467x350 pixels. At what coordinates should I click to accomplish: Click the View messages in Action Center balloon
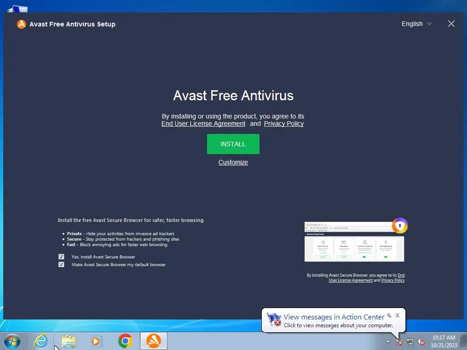[x=333, y=320]
